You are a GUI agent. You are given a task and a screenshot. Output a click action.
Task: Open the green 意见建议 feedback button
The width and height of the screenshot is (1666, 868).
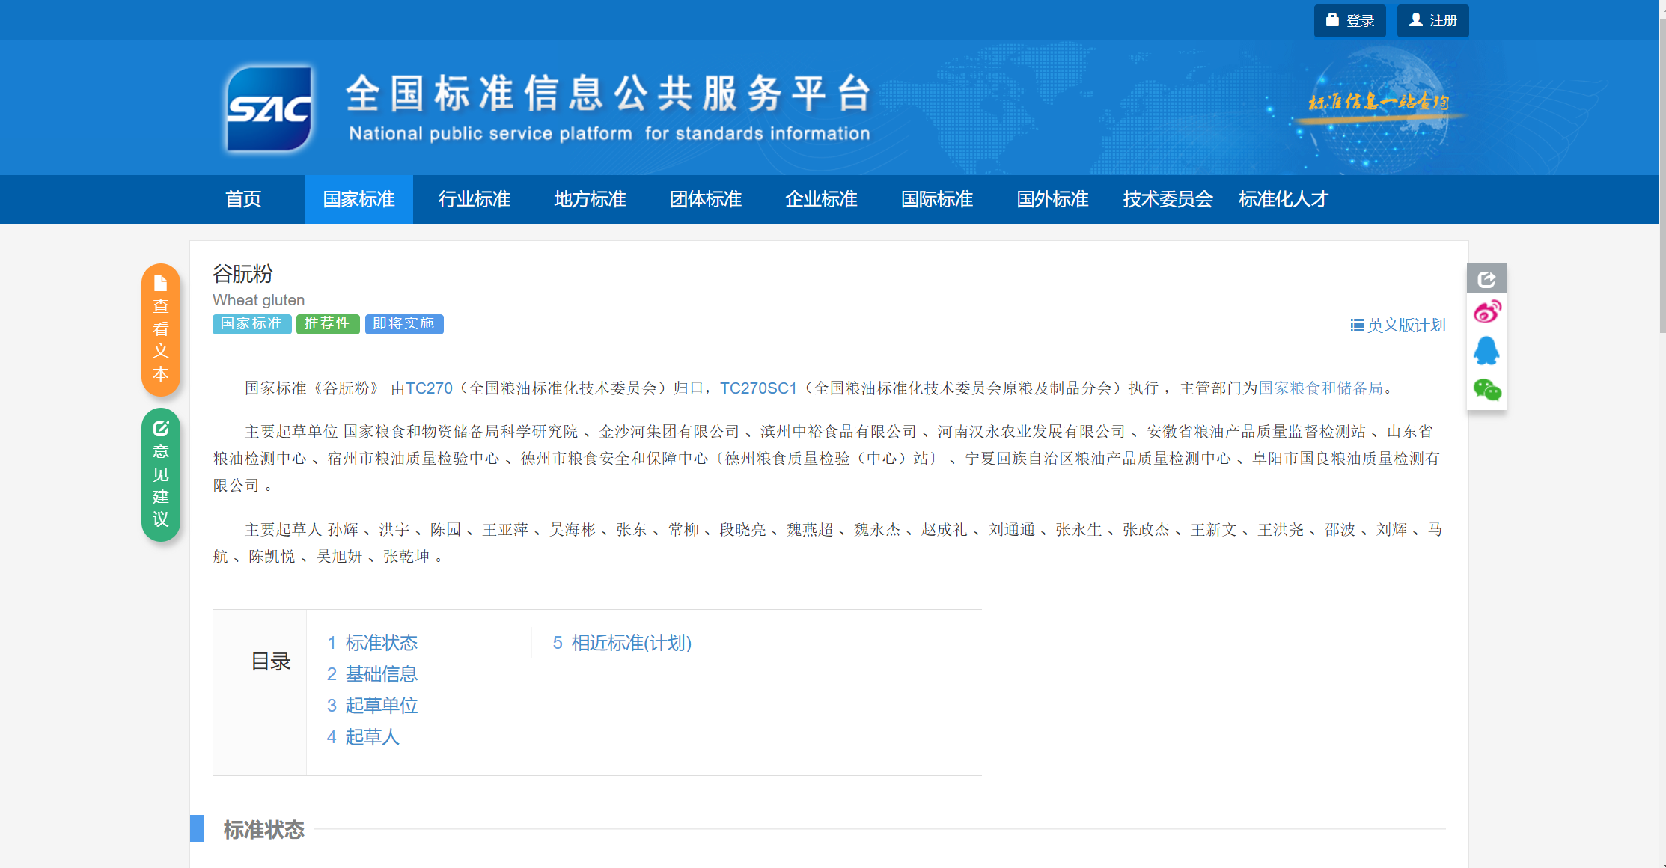161,474
